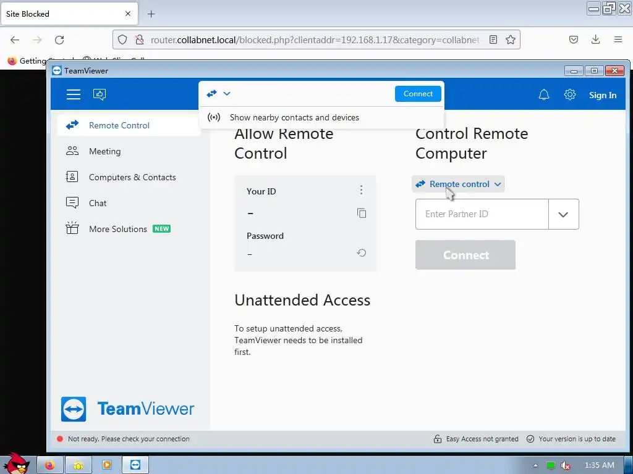Viewport: 633px width, 474px height.
Task: Click Easy Access not granted text
Action: point(482,439)
